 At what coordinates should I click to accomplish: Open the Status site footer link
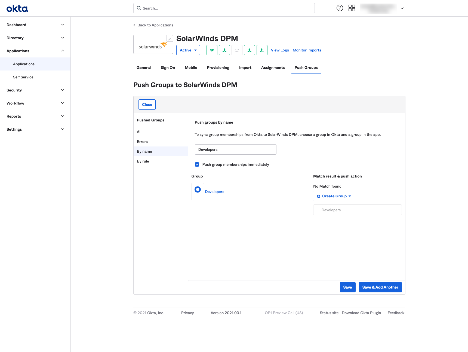coord(329,313)
